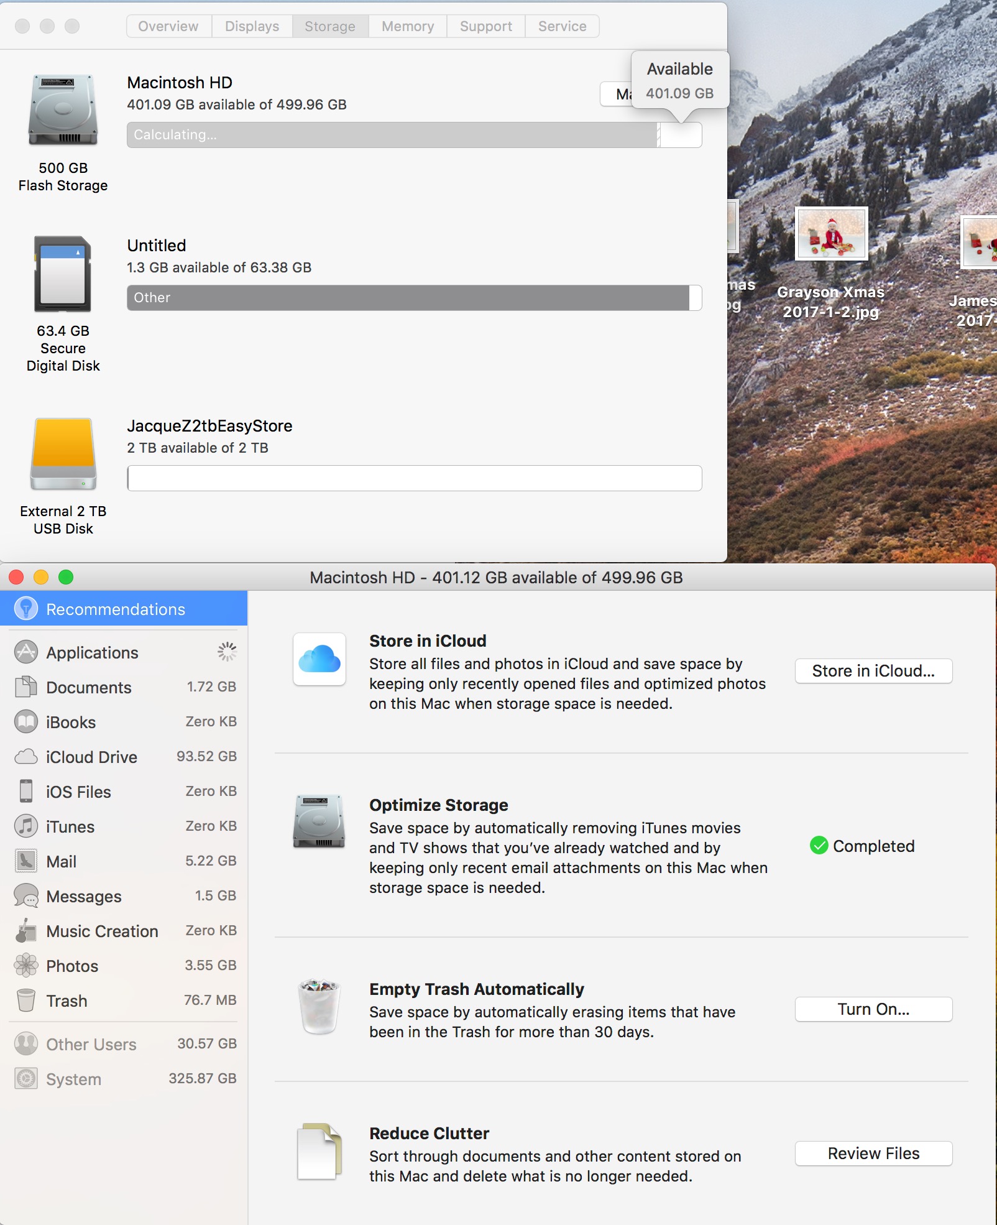
Task: Click the Optimize Storage hard drive icon
Action: pos(319,821)
